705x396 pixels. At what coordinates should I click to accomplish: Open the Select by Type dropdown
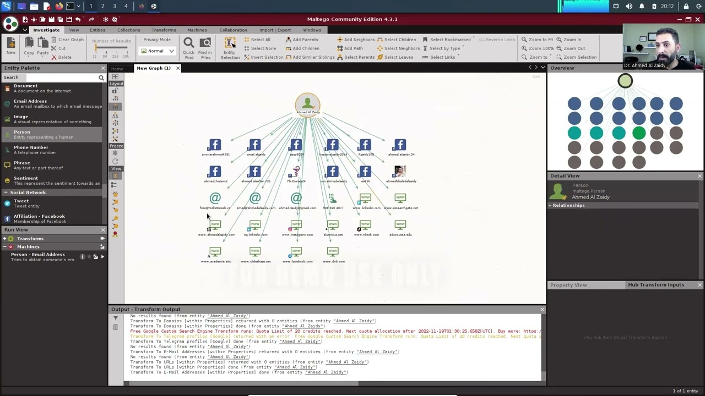coord(443,48)
